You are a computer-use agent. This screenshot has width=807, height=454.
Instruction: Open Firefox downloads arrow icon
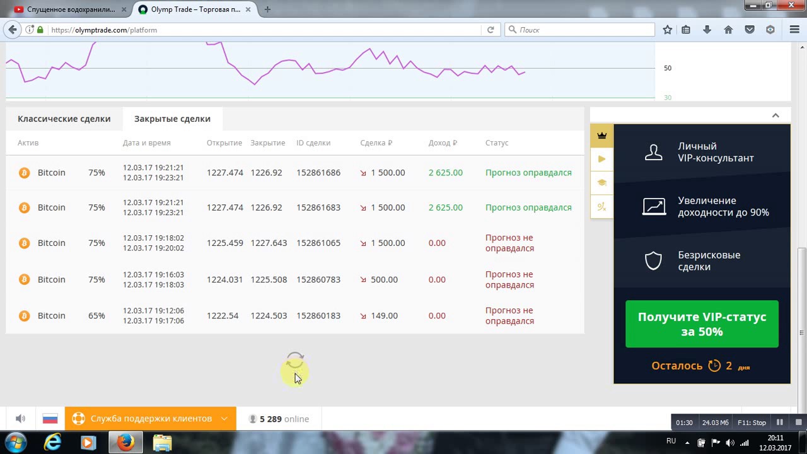707,30
